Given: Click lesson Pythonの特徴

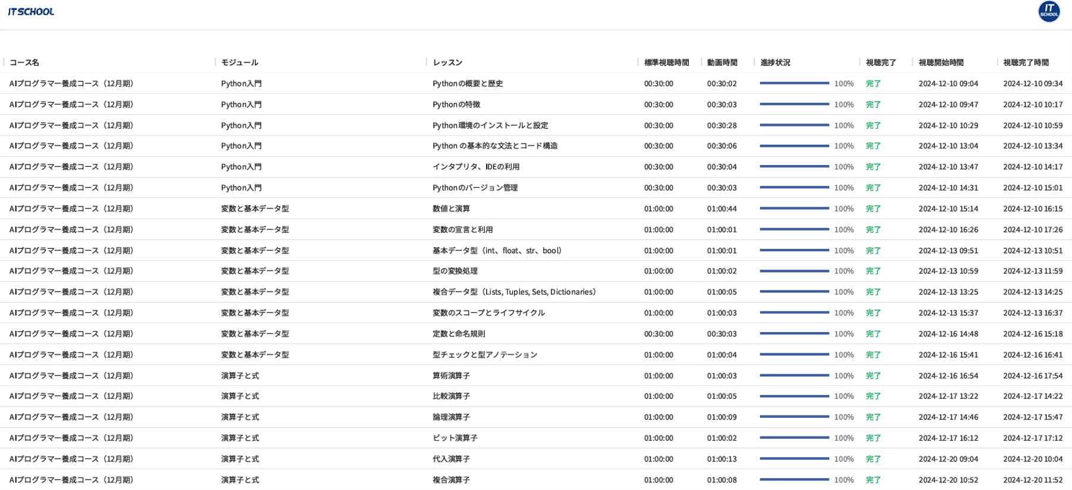Looking at the screenshot, I should point(456,105).
